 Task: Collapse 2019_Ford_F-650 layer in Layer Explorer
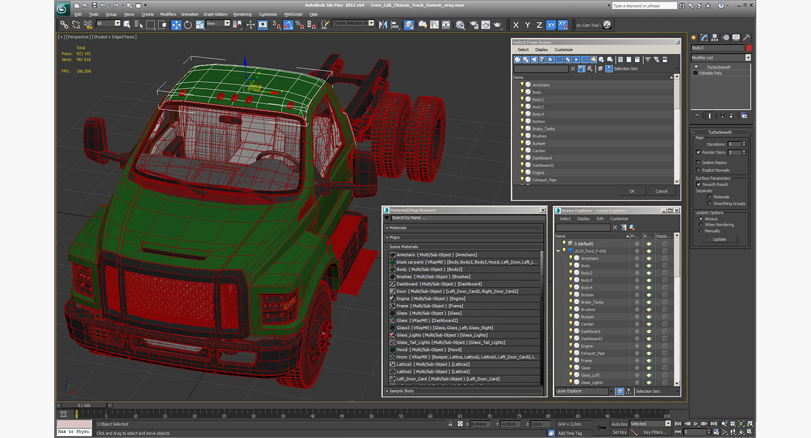point(559,251)
